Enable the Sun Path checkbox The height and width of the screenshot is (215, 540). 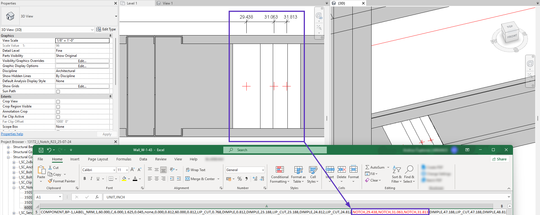click(x=58, y=91)
